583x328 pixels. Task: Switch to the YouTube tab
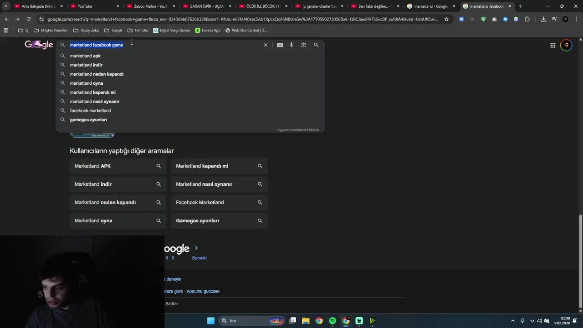95,6
